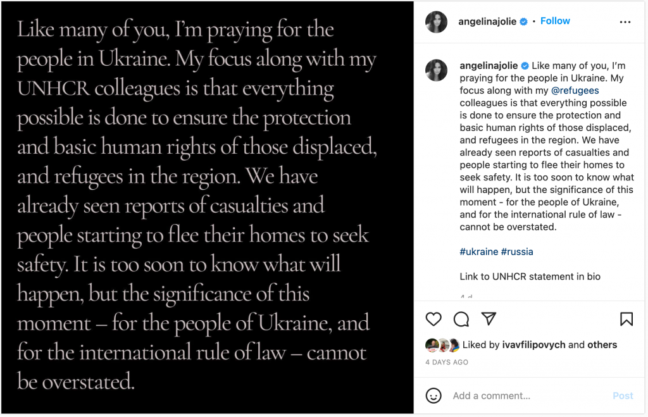Share post using the paper plane icon
Screen dimensions: 648x417
pyautogui.click(x=489, y=318)
